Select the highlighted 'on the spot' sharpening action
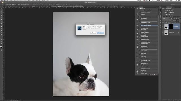 pos(149,26)
